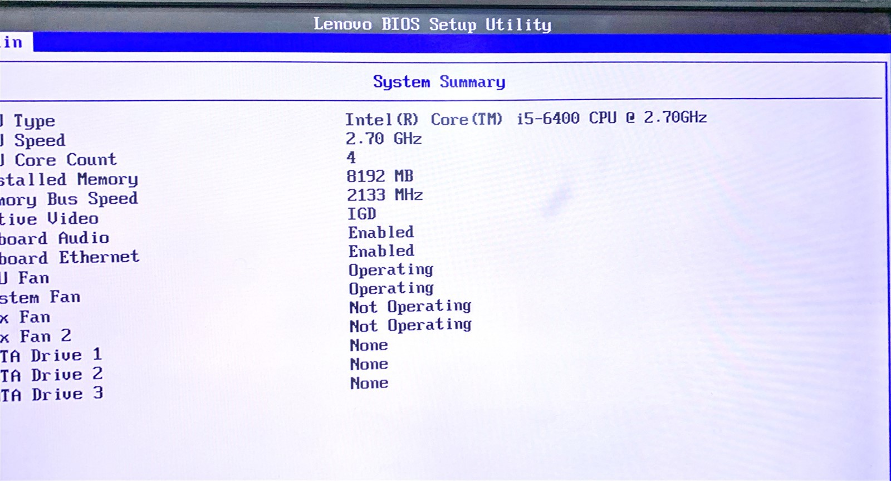Select the System Fan label
This screenshot has width=891, height=481.
coord(40,297)
